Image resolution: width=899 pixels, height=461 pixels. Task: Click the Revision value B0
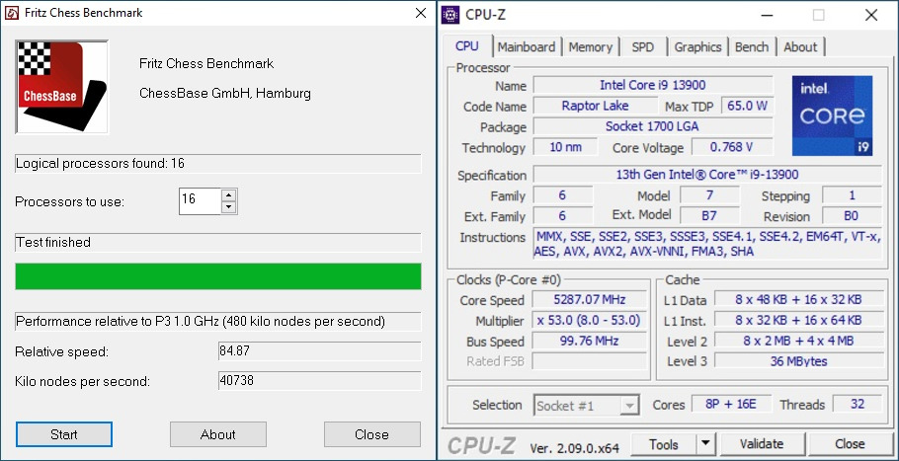point(852,216)
